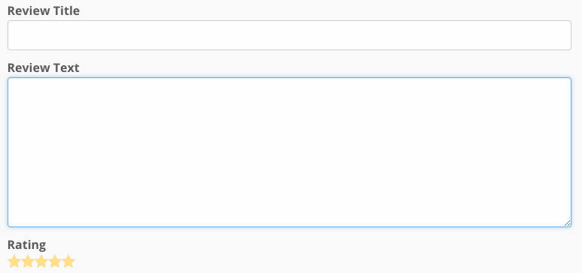Click the middle star of the rating
The image size is (582, 273).
pyautogui.click(x=41, y=261)
